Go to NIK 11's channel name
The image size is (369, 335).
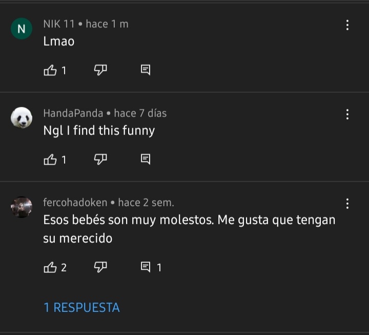pos(59,24)
